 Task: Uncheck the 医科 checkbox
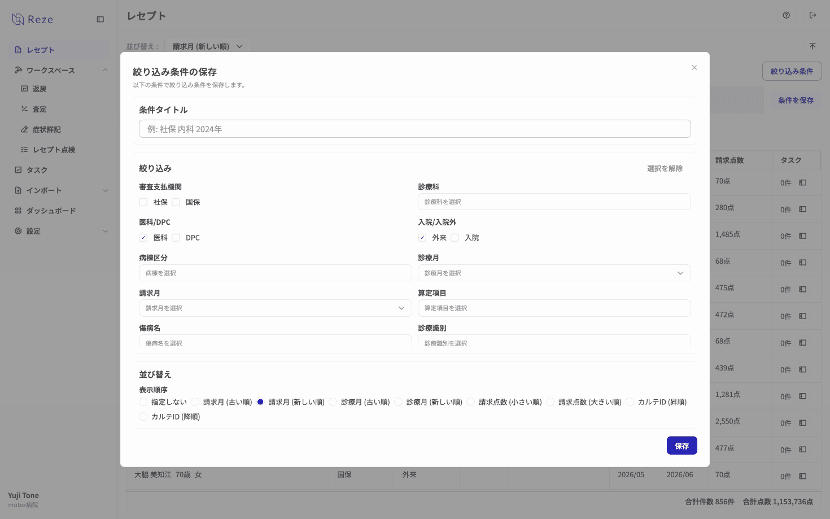tap(143, 238)
